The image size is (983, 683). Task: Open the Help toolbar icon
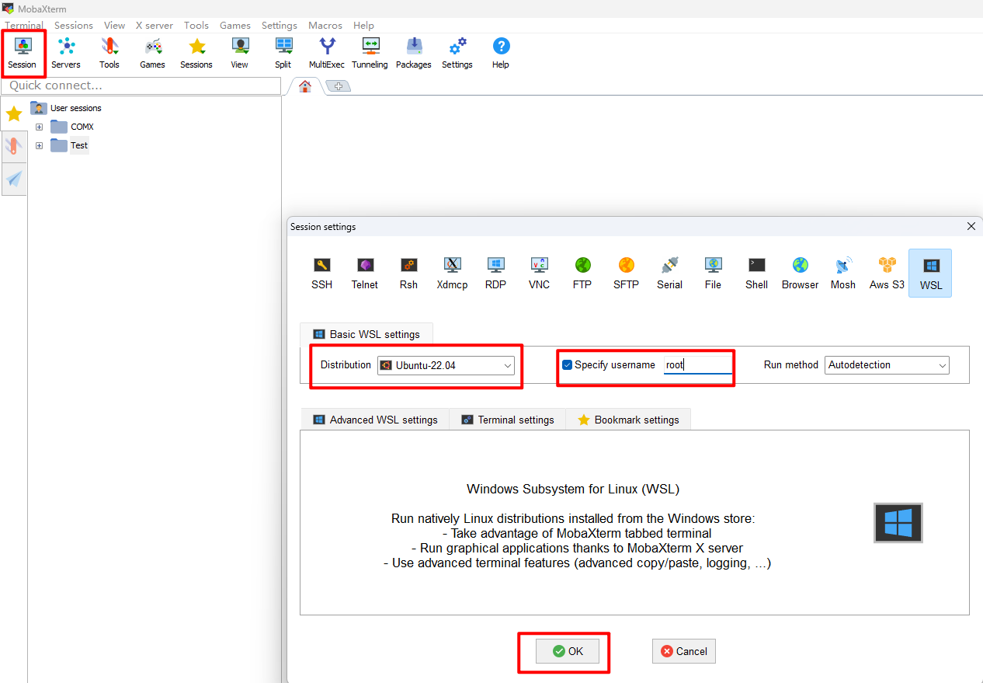pyautogui.click(x=501, y=53)
